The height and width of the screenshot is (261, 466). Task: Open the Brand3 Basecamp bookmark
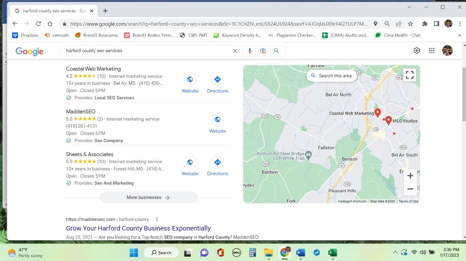point(96,35)
